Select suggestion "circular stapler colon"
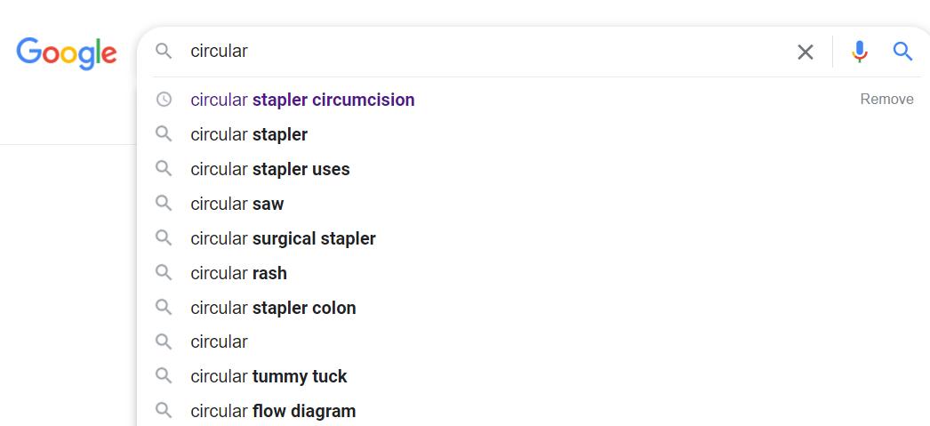 coord(273,308)
